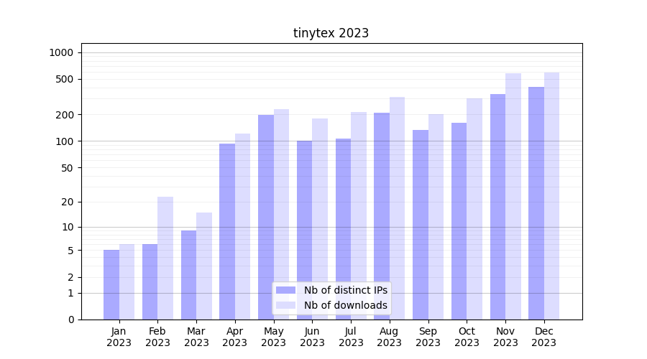
Task: Click the Jan 2023 distinct IPs bar
Action: (x=111, y=285)
